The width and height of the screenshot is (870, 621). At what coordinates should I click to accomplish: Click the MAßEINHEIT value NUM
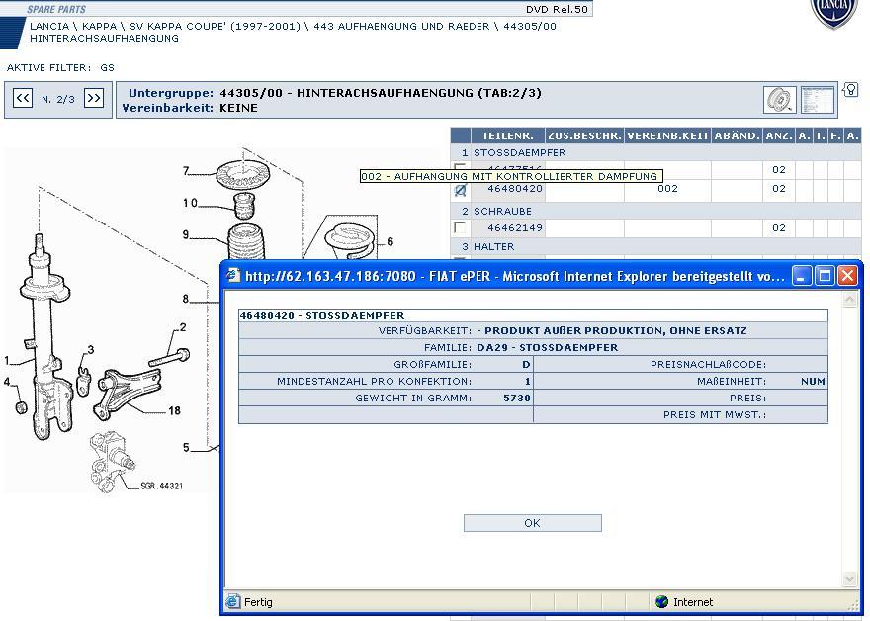tap(813, 382)
